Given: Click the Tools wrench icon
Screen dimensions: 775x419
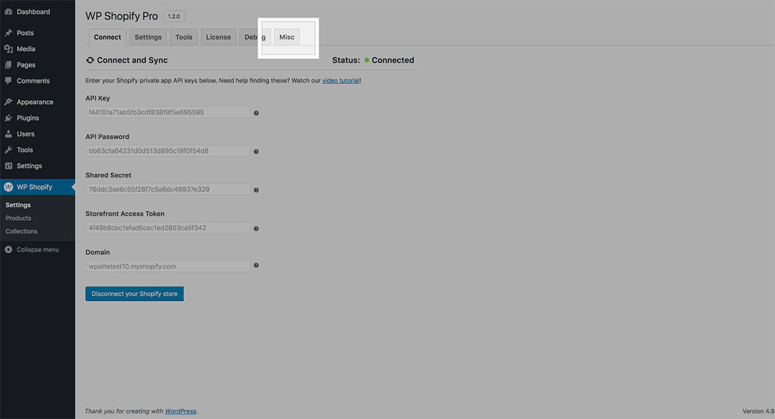Looking at the screenshot, I should point(9,150).
